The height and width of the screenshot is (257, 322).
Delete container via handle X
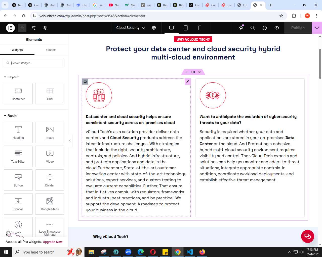click(199, 72)
